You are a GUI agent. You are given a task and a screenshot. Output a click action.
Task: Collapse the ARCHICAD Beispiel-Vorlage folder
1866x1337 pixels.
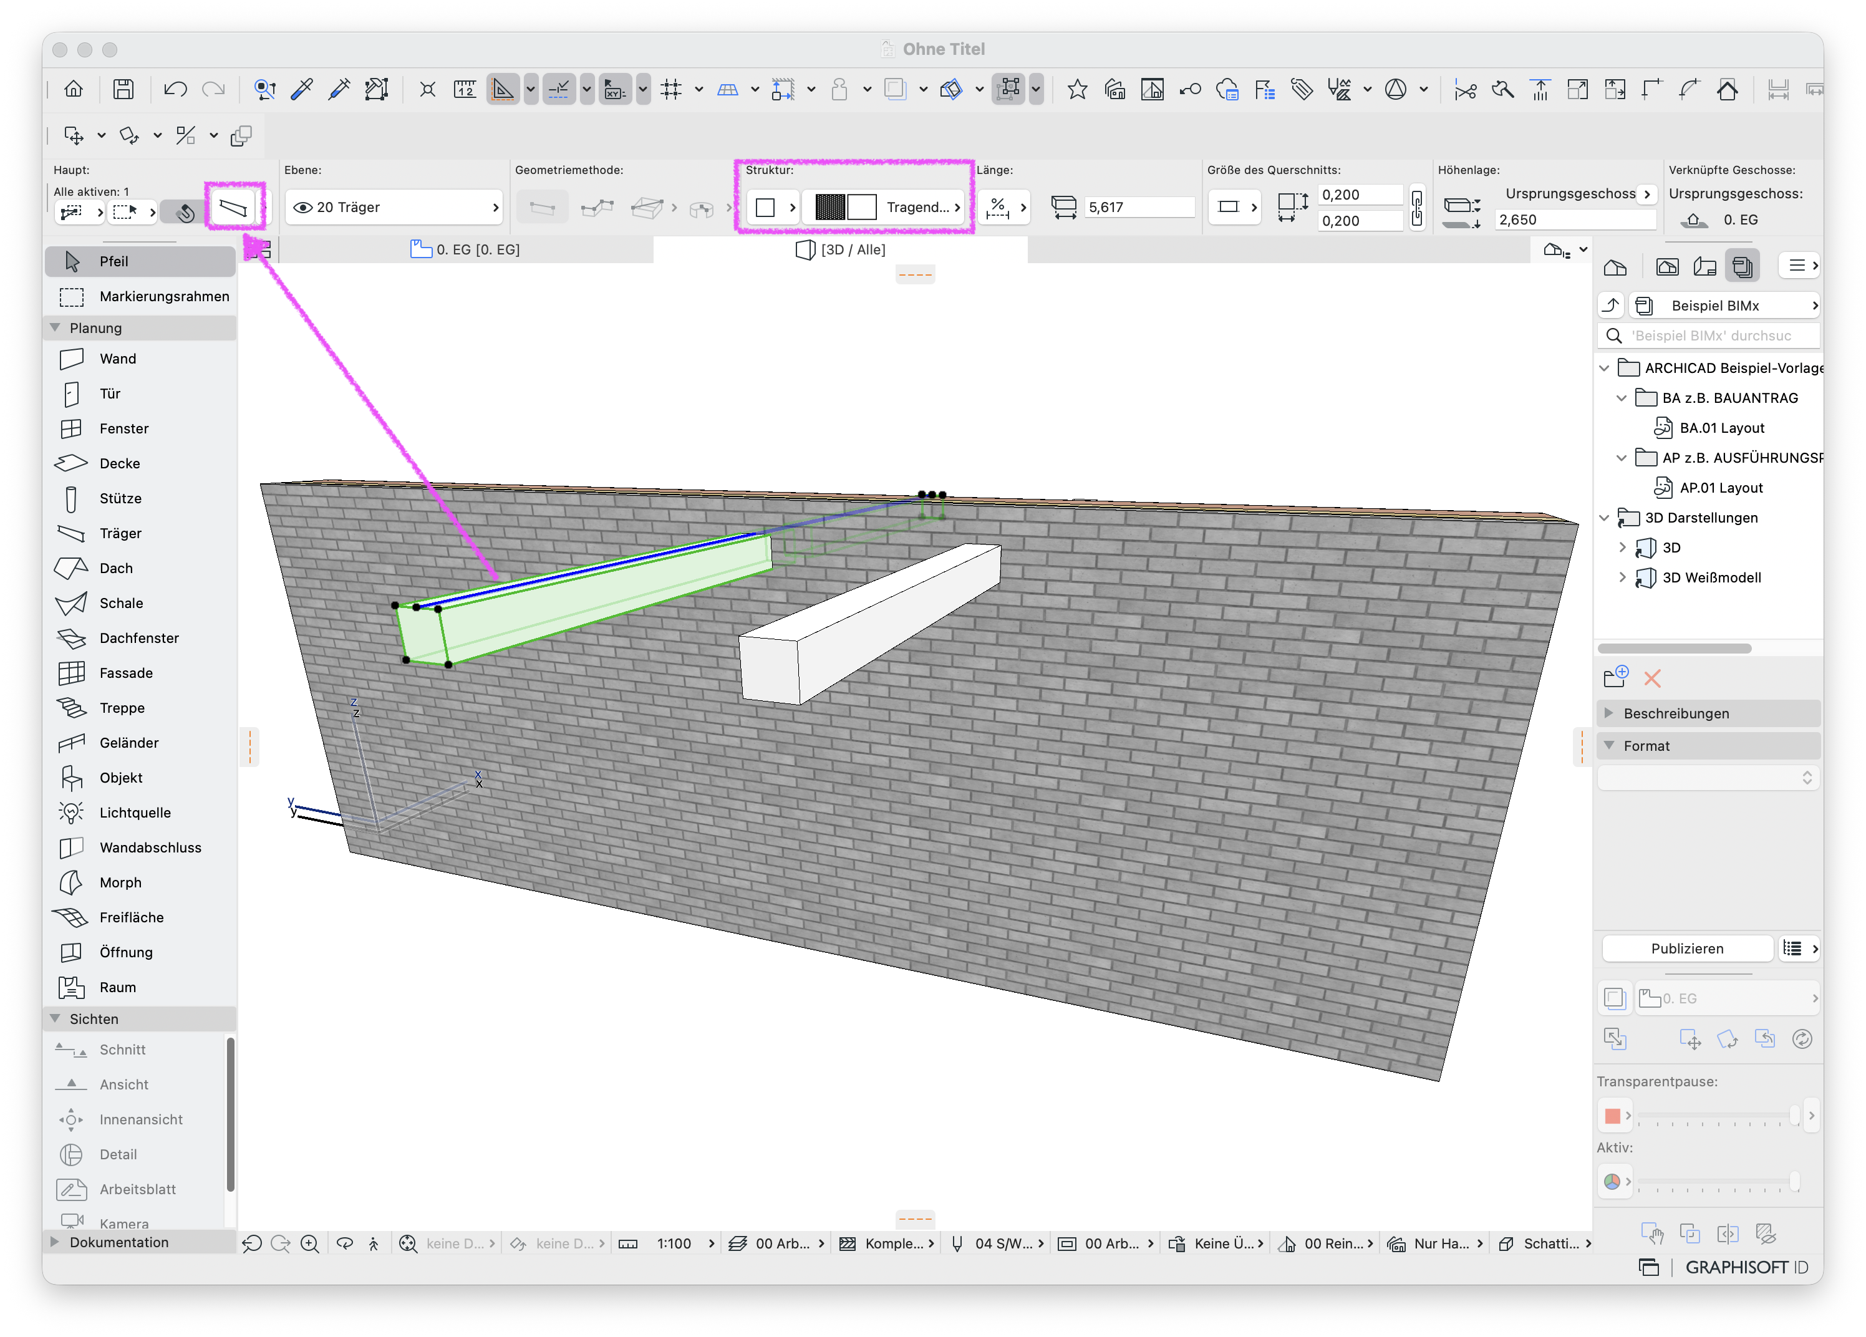click(1604, 368)
